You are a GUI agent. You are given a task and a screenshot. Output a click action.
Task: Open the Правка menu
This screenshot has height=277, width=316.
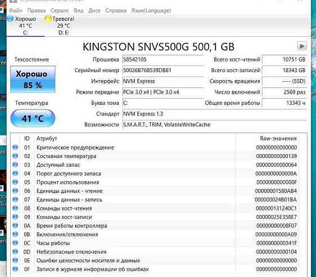36,11
